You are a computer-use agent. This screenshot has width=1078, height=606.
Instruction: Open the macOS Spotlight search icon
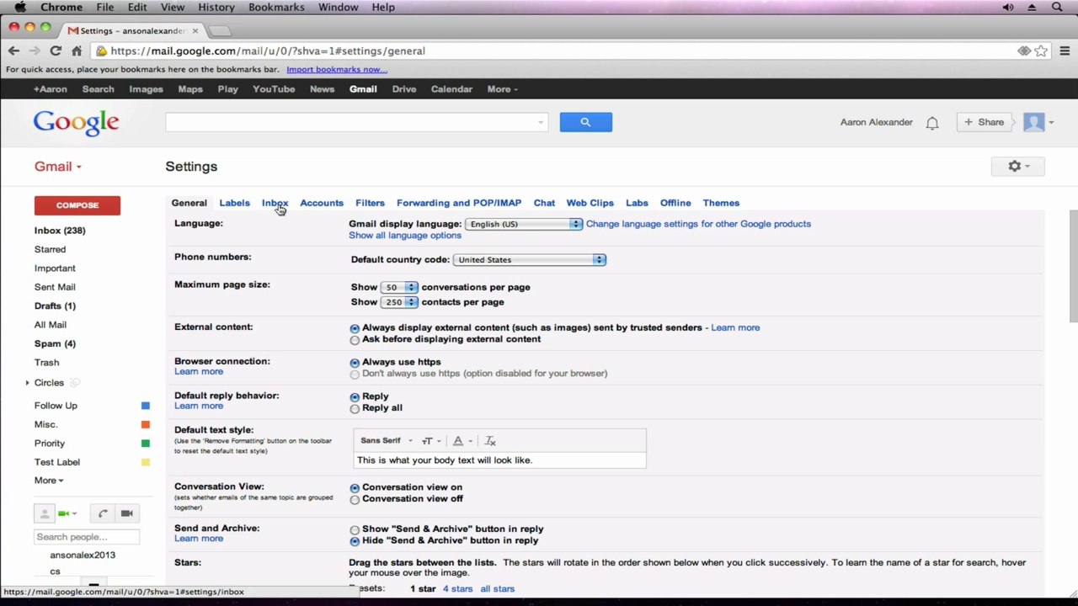pyautogui.click(x=1057, y=7)
